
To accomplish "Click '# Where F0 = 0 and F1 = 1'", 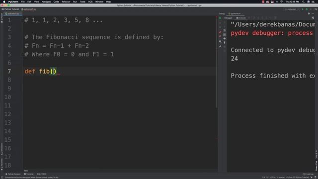I will (x=69, y=54).
